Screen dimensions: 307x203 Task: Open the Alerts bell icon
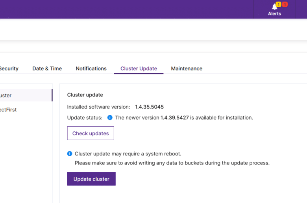[274, 7]
